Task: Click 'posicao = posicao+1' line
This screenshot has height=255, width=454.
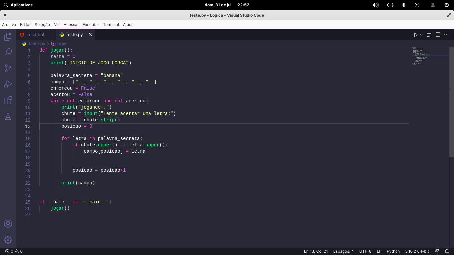Action: [x=99, y=170]
